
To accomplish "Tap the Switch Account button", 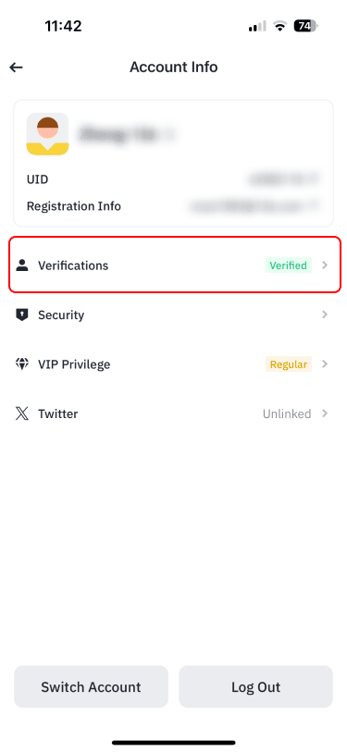I will pos(92,686).
